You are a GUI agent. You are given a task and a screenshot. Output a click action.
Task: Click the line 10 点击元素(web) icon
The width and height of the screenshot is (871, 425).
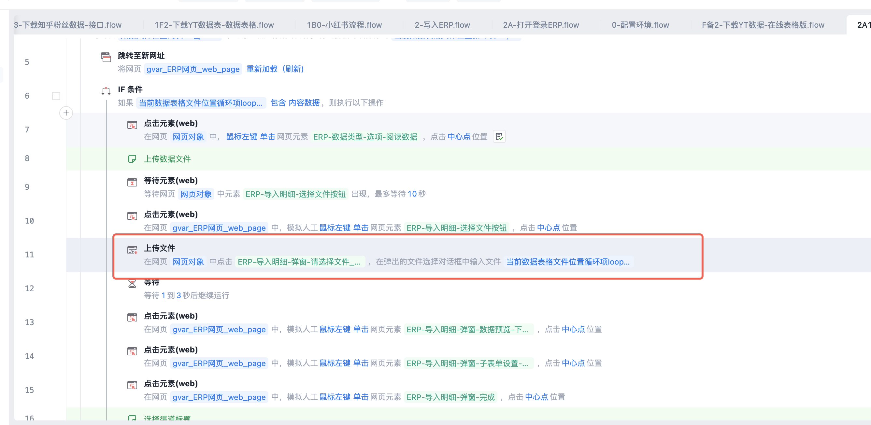tap(132, 216)
